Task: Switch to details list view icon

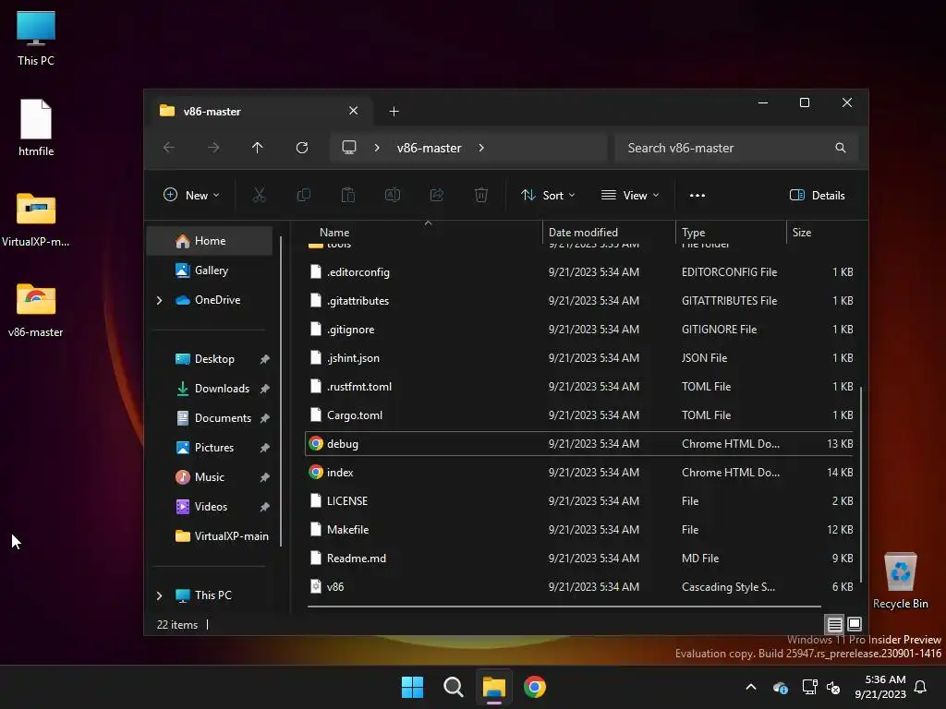Action: click(835, 624)
